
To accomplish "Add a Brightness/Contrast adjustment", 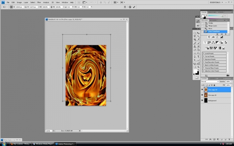I will click(209, 37).
